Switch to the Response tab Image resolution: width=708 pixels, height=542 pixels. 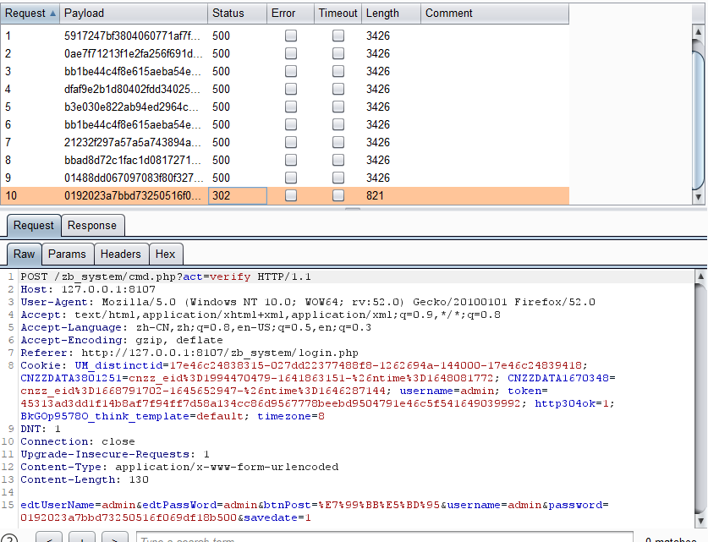(92, 225)
